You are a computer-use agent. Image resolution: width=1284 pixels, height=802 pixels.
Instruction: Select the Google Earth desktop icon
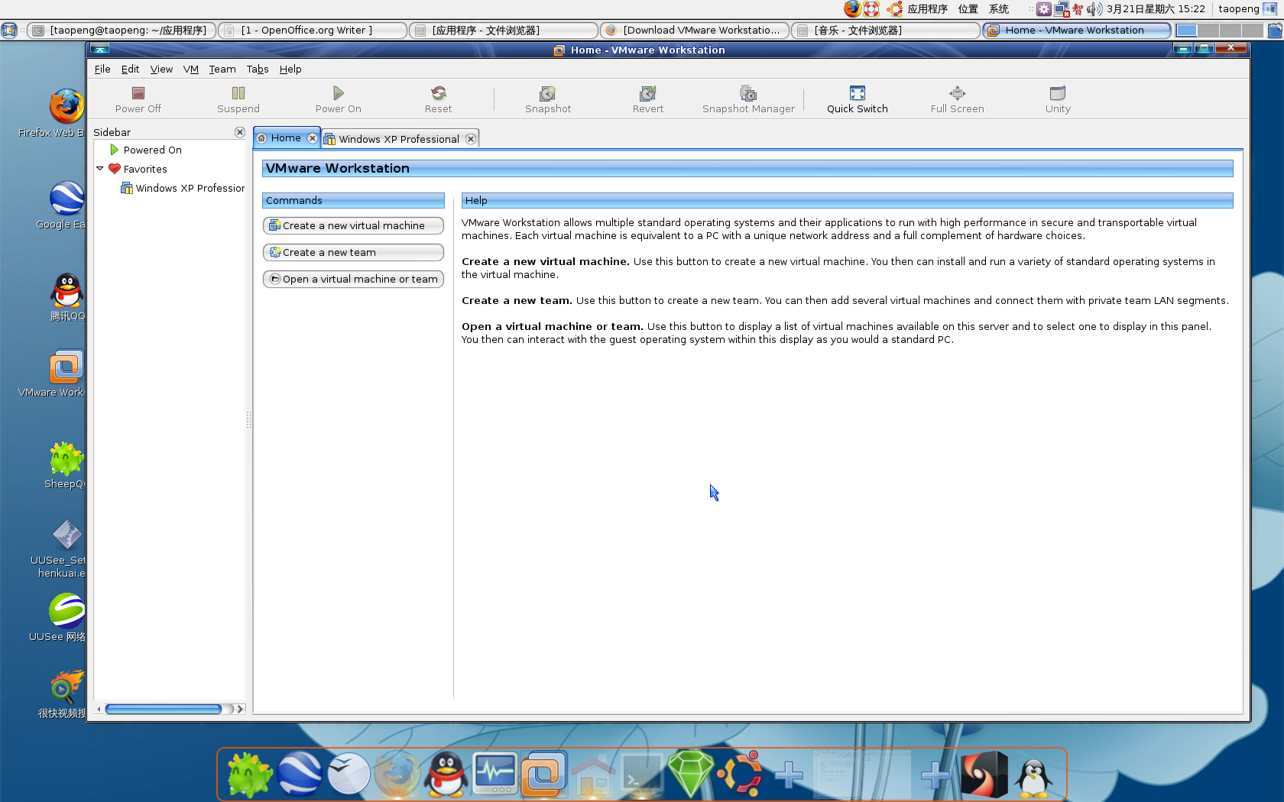66,199
